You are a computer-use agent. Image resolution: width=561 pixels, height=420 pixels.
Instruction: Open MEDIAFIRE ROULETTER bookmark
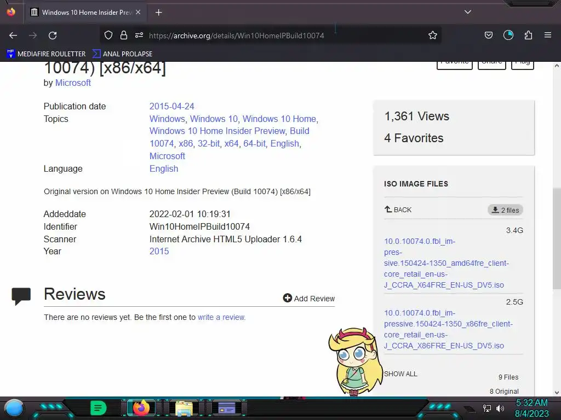click(x=46, y=54)
